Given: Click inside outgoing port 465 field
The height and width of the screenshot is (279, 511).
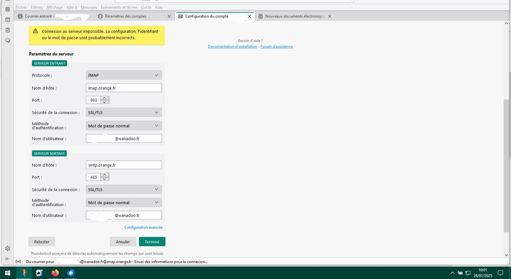Looking at the screenshot, I should click(x=94, y=177).
